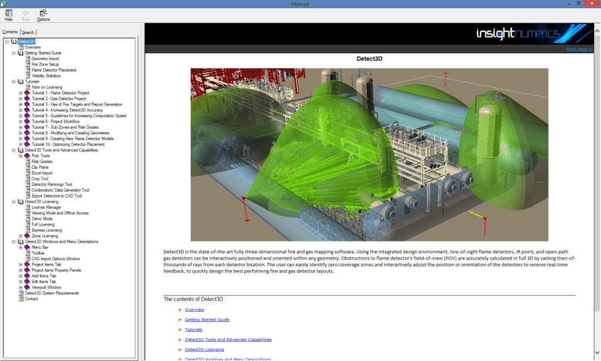Click the closed-book icon for Detect3D Licensing
The image size is (601, 361).
[19, 202]
